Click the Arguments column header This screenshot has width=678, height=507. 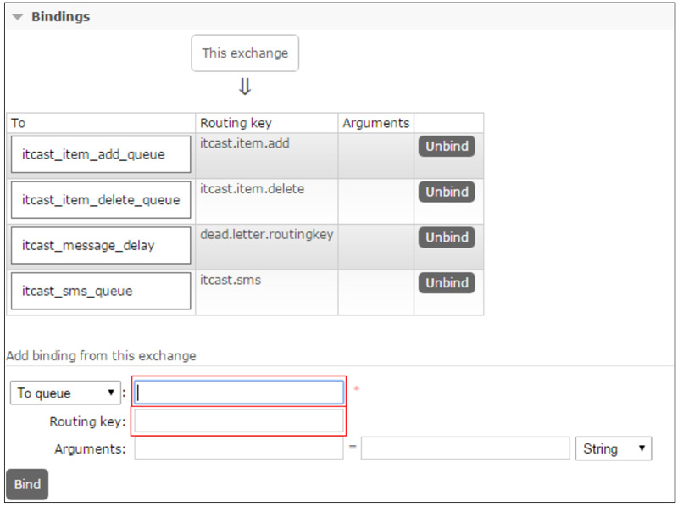[x=376, y=123]
